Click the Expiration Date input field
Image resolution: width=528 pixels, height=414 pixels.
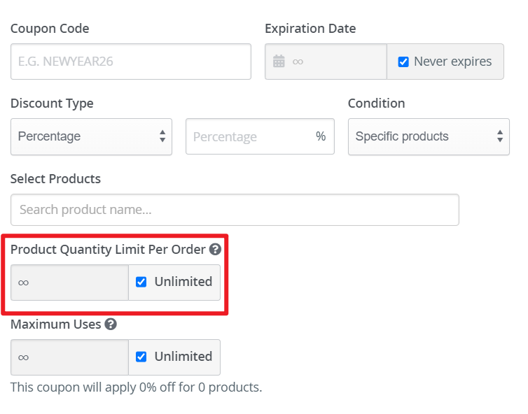coord(326,62)
